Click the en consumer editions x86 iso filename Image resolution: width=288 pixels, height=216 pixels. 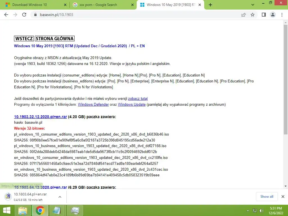point(91,157)
